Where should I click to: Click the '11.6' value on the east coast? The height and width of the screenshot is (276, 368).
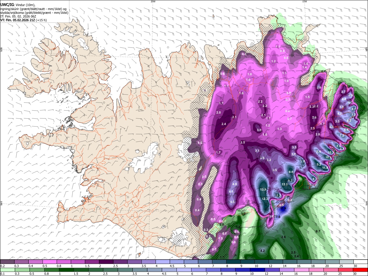coord(325,168)
